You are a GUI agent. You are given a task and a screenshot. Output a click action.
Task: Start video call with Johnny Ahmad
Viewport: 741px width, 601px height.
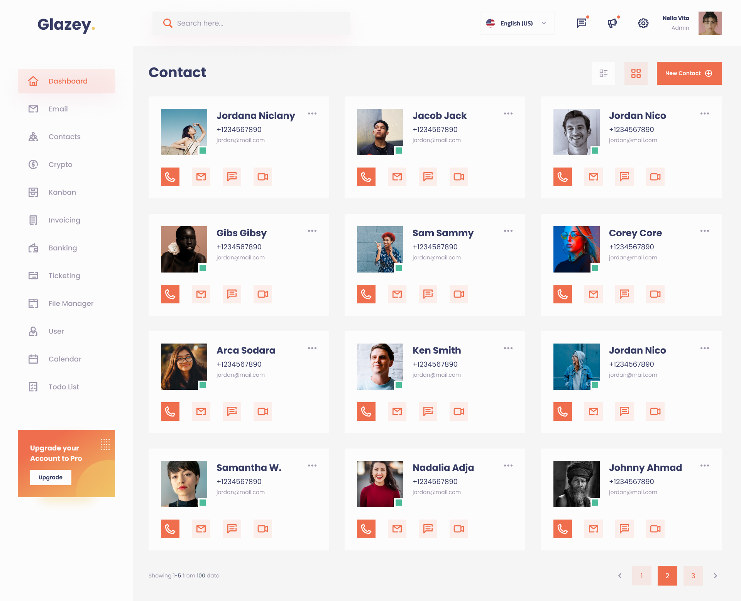(655, 529)
